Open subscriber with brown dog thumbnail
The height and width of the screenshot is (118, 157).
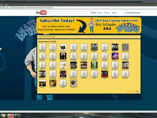point(53,83)
